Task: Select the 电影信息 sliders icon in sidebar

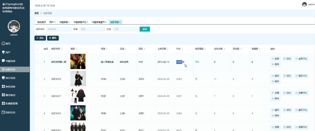Action: (3, 69)
